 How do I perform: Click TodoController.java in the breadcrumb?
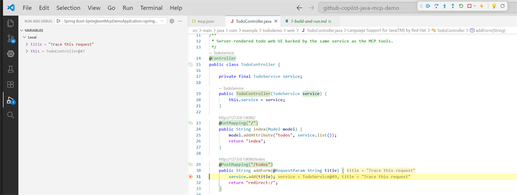click(x=324, y=30)
